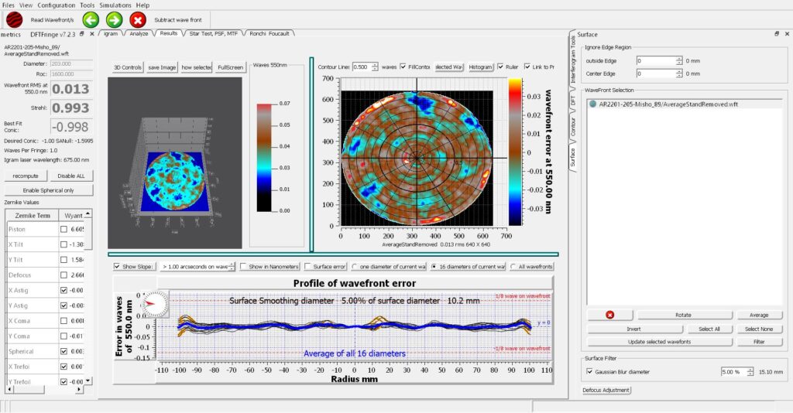Undock the Surface panel
This screenshot has width=793, height=413.
(777, 34)
